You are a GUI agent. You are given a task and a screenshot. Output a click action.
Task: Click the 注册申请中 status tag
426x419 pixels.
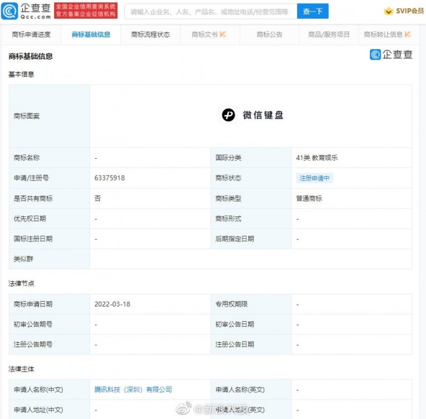click(315, 178)
